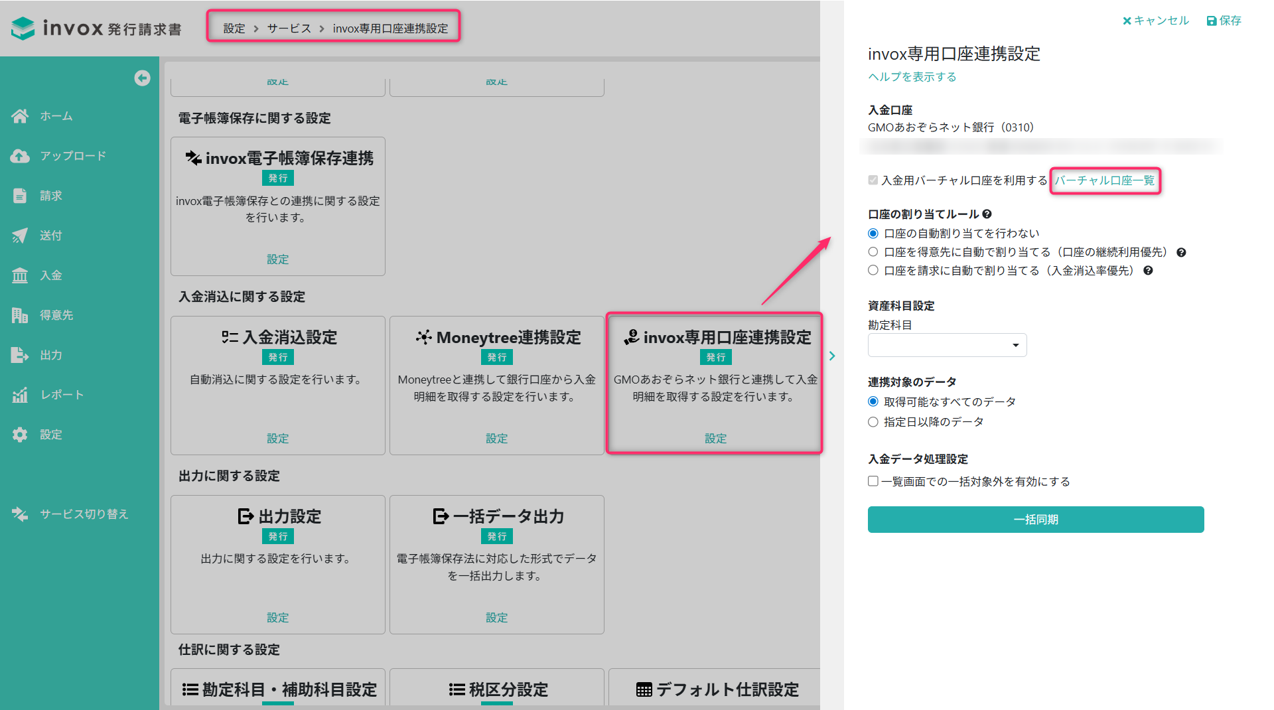Click the help icon beside 口座の割り当てルール
This screenshot has width=1274, height=710.
coord(987,214)
